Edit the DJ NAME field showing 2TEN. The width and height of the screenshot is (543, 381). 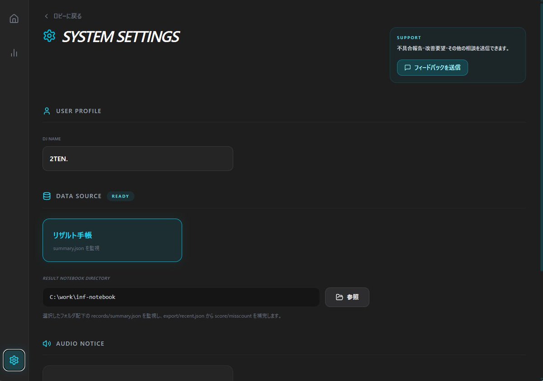[138, 159]
